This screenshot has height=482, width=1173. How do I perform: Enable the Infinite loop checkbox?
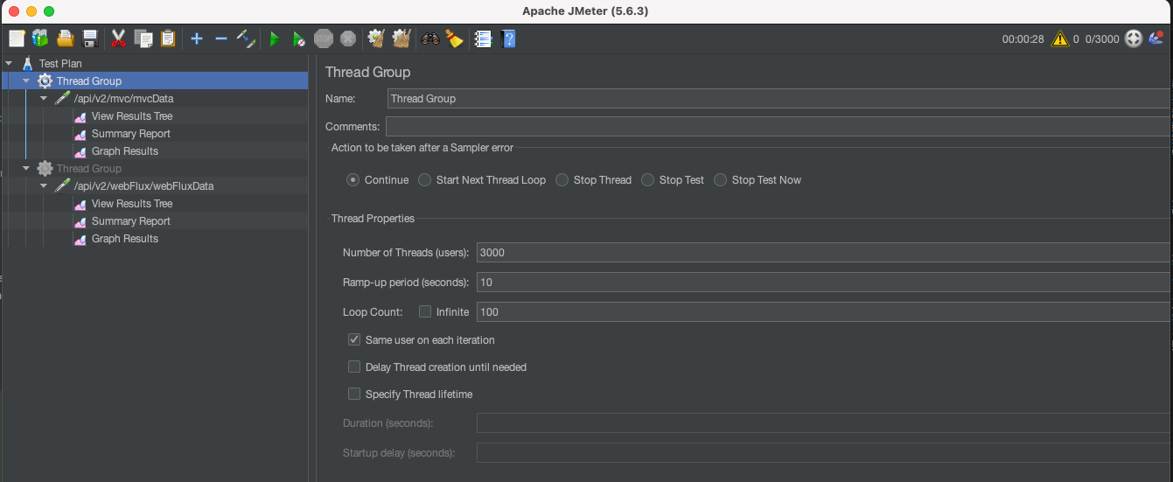(x=425, y=311)
